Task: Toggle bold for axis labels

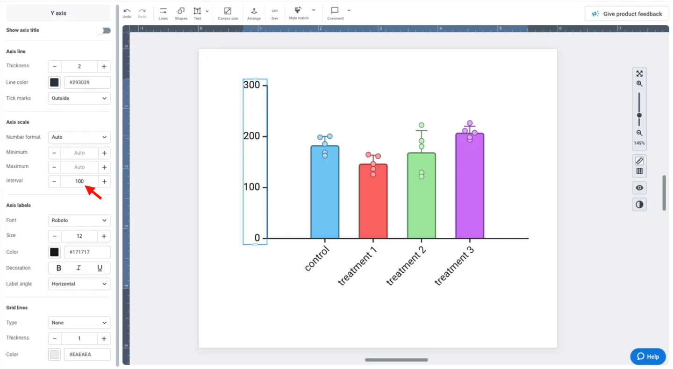Action: pyautogui.click(x=58, y=268)
